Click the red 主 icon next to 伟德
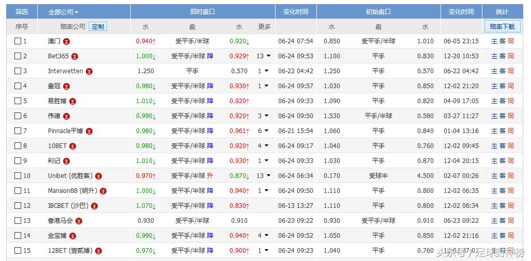Image resolution: width=531 pixels, height=261 pixels. pyautogui.click(x=67, y=116)
